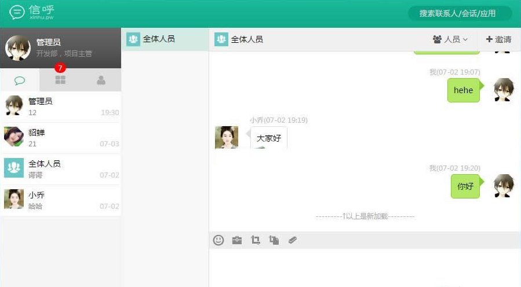Click 小乔's avatar in the conversation list
521x287 pixels.
click(x=14, y=198)
